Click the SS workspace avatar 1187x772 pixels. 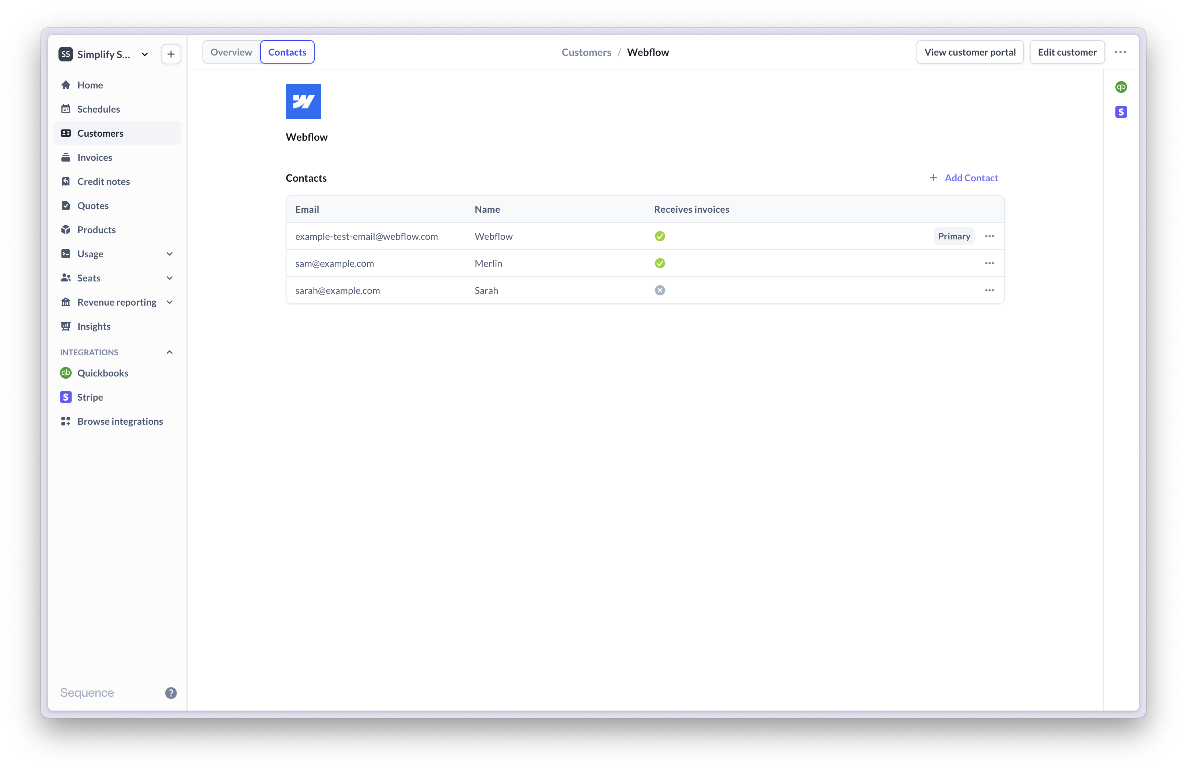(x=66, y=54)
